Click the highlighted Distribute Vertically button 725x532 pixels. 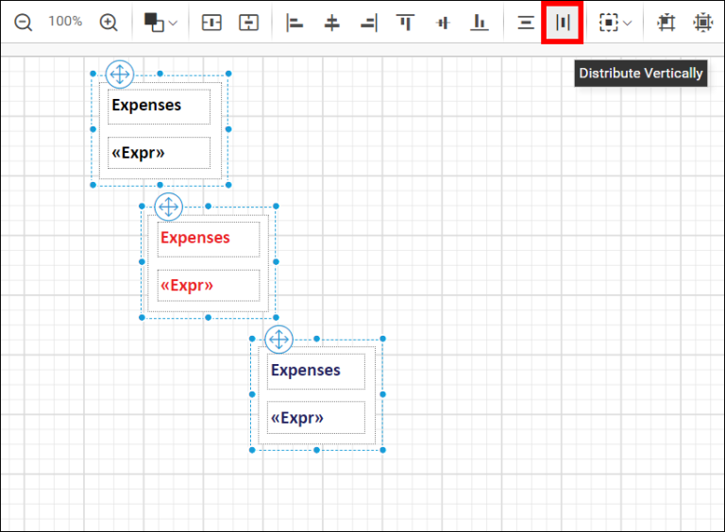(563, 22)
